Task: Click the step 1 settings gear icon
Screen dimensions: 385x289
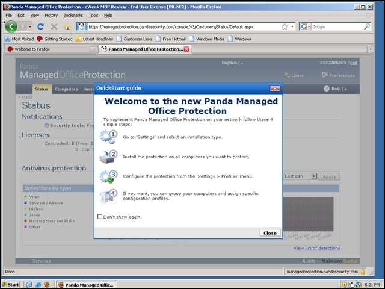Action: [x=108, y=137]
